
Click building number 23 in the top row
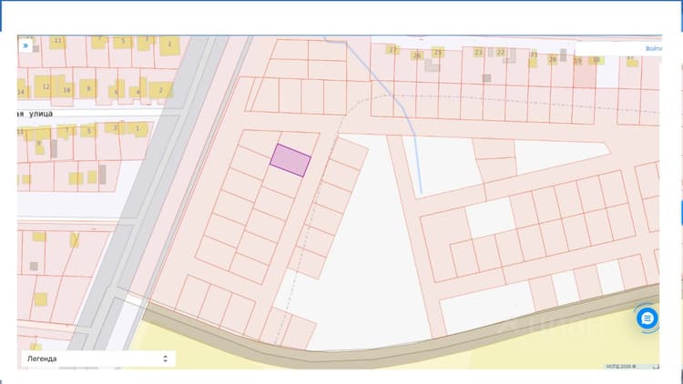point(478,52)
